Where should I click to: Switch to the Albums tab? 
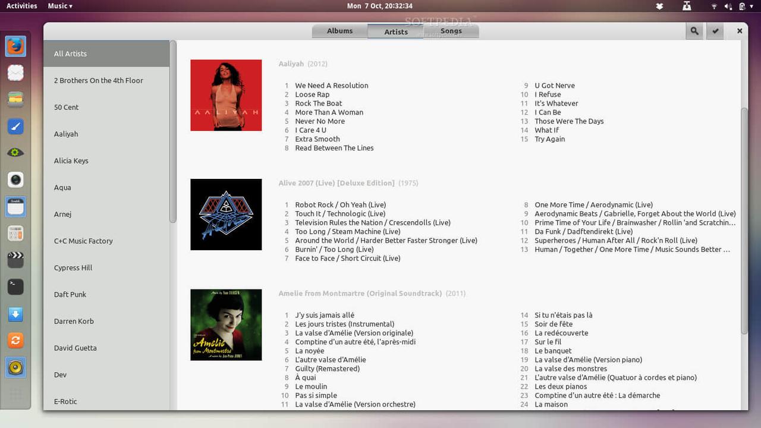click(x=339, y=31)
